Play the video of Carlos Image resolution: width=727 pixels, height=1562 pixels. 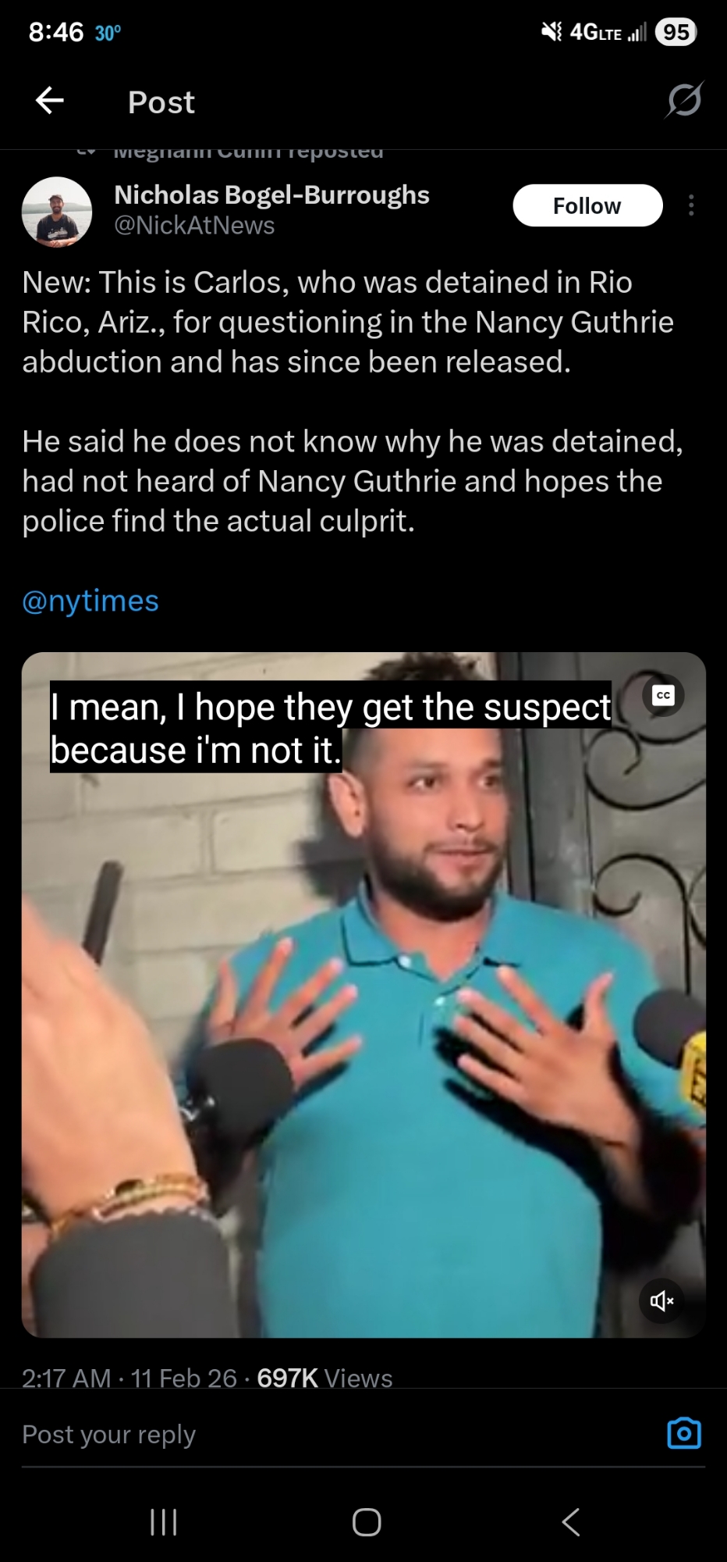[363, 994]
